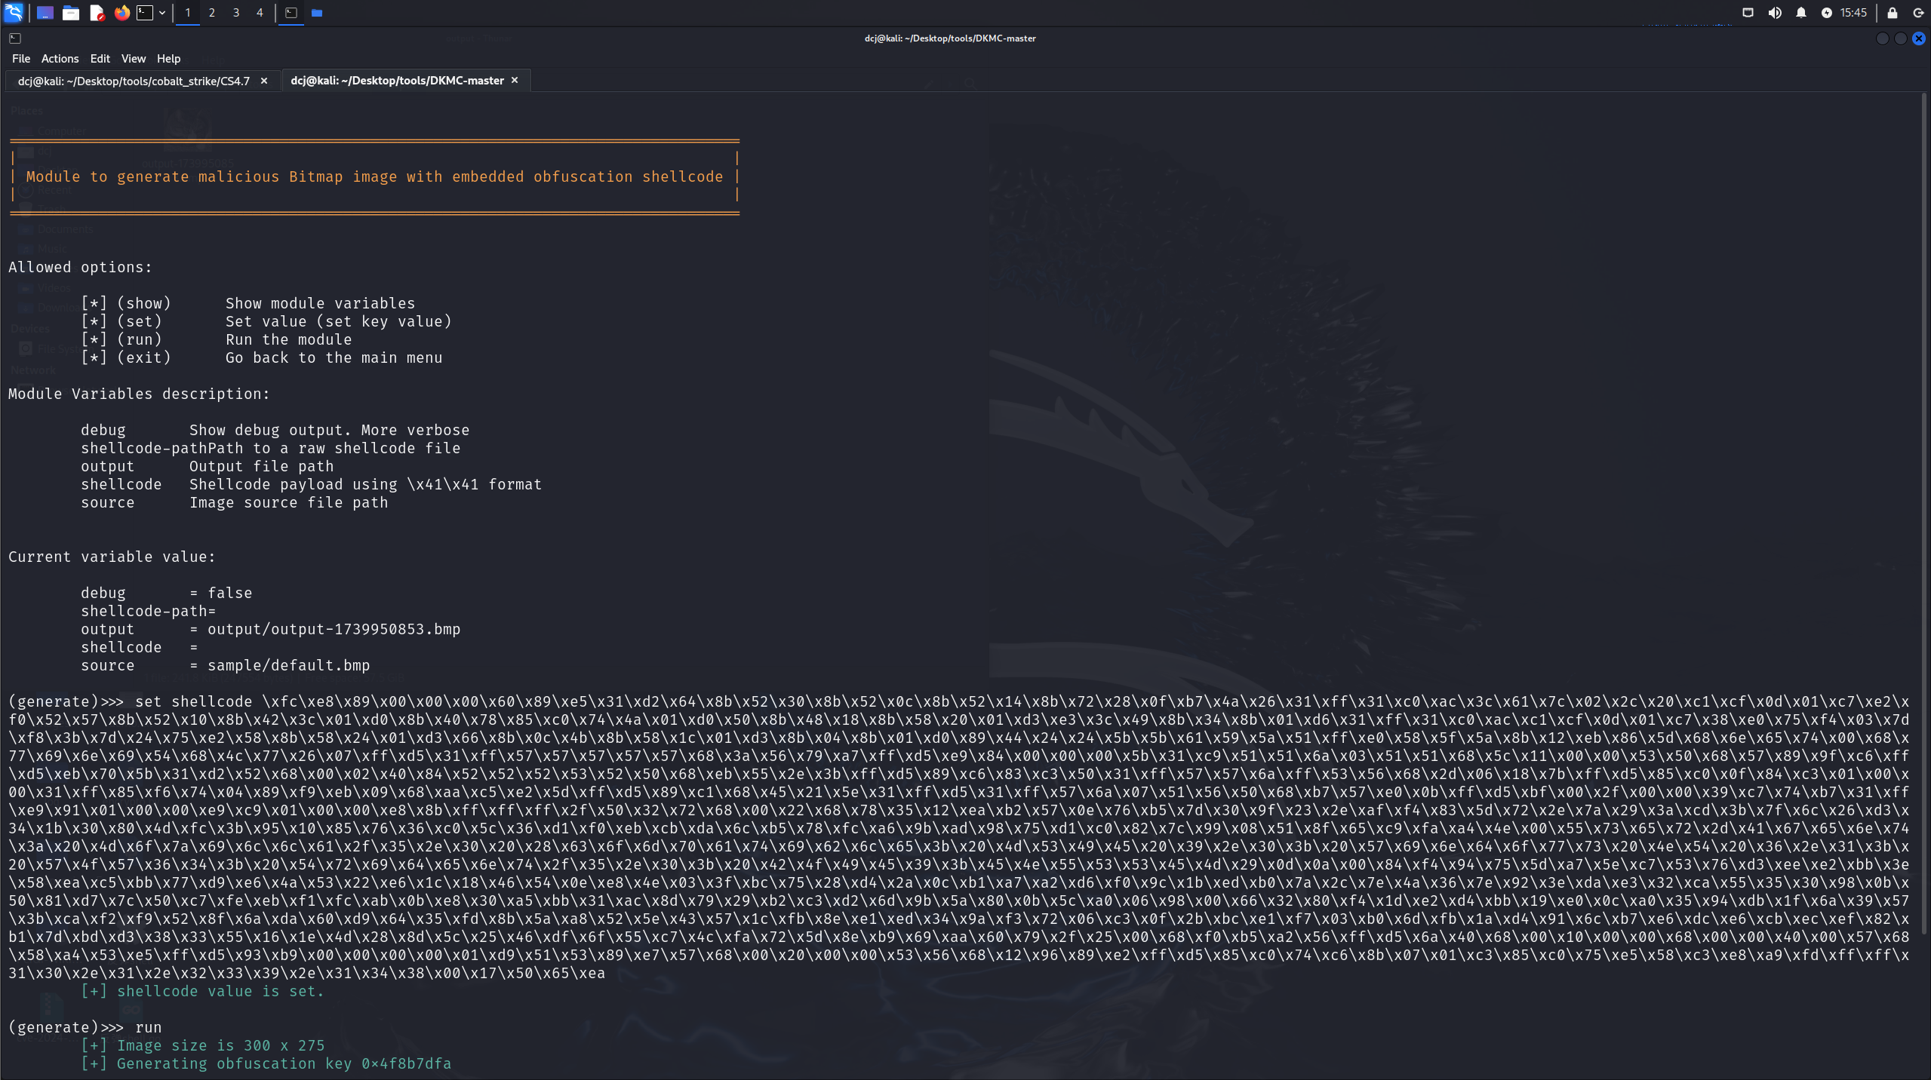
Task: Open the notifications bell icon
Action: [x=1801, y=13]
